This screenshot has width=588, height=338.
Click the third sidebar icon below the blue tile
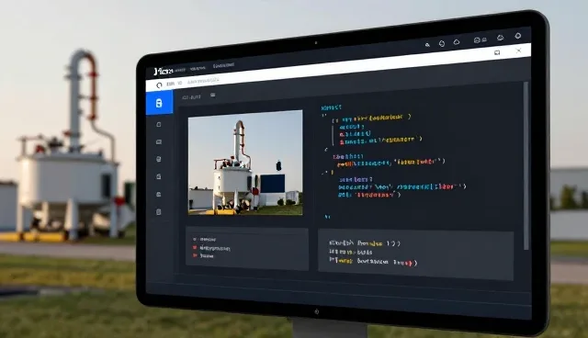coord(159,159)
